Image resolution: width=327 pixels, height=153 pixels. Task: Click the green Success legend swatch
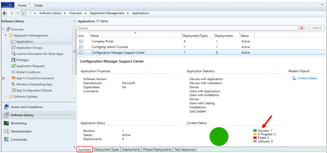click(x=255, y=131)
